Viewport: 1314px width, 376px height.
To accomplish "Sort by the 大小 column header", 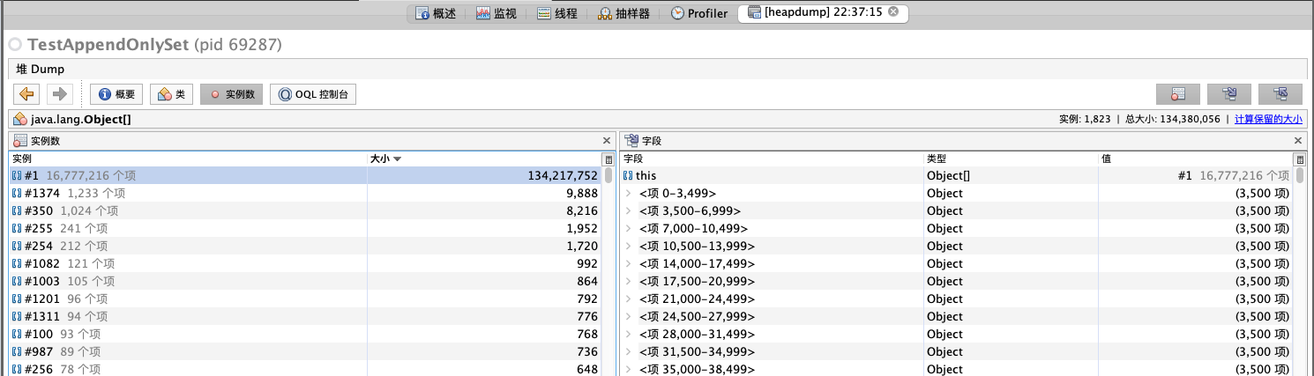I will [x=483, y=159].
